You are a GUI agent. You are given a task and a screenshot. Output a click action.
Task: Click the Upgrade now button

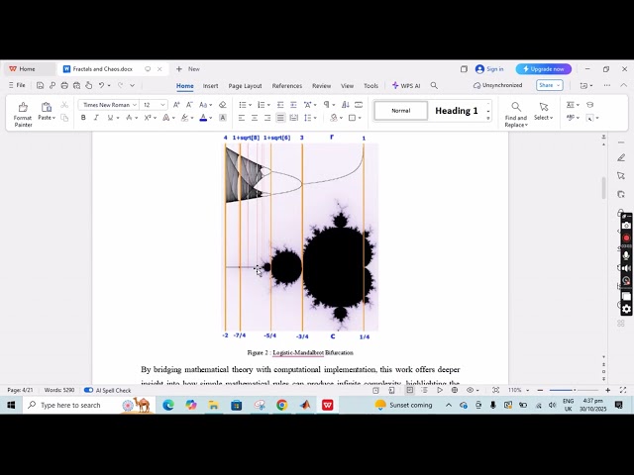(544, 69)
